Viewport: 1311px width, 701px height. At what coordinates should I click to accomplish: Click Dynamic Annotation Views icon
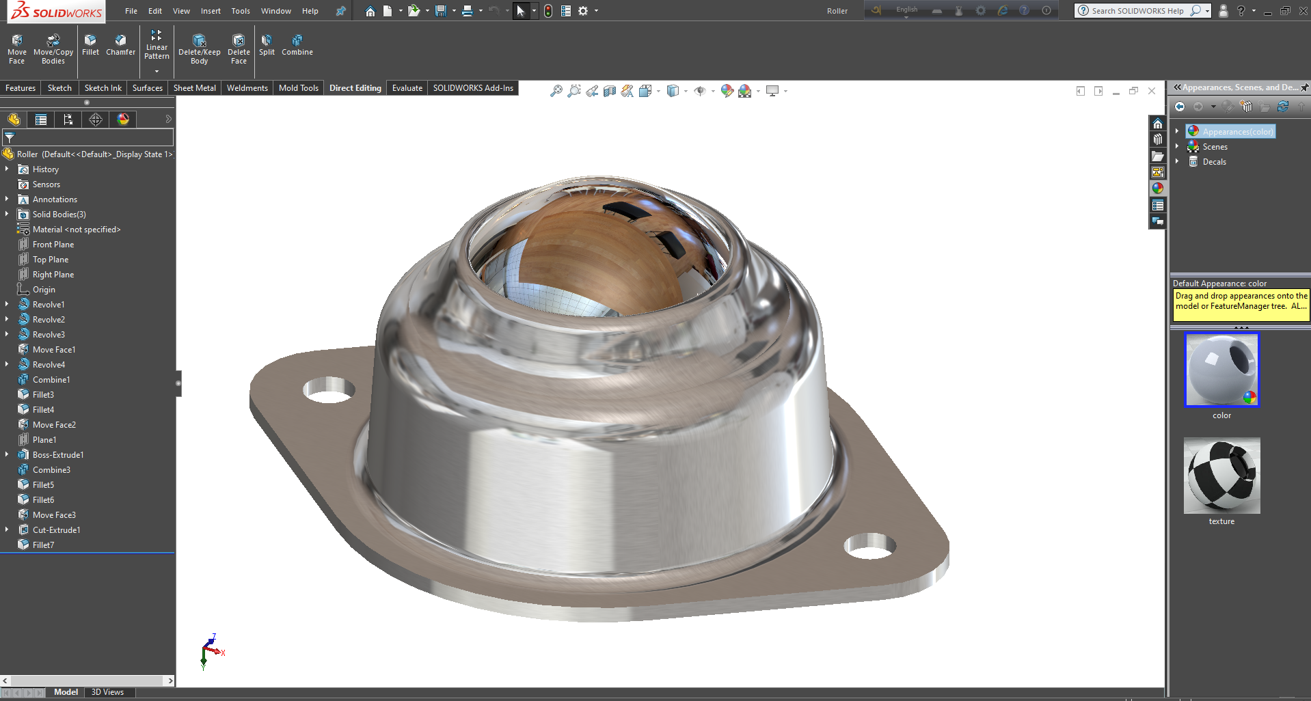627,91
